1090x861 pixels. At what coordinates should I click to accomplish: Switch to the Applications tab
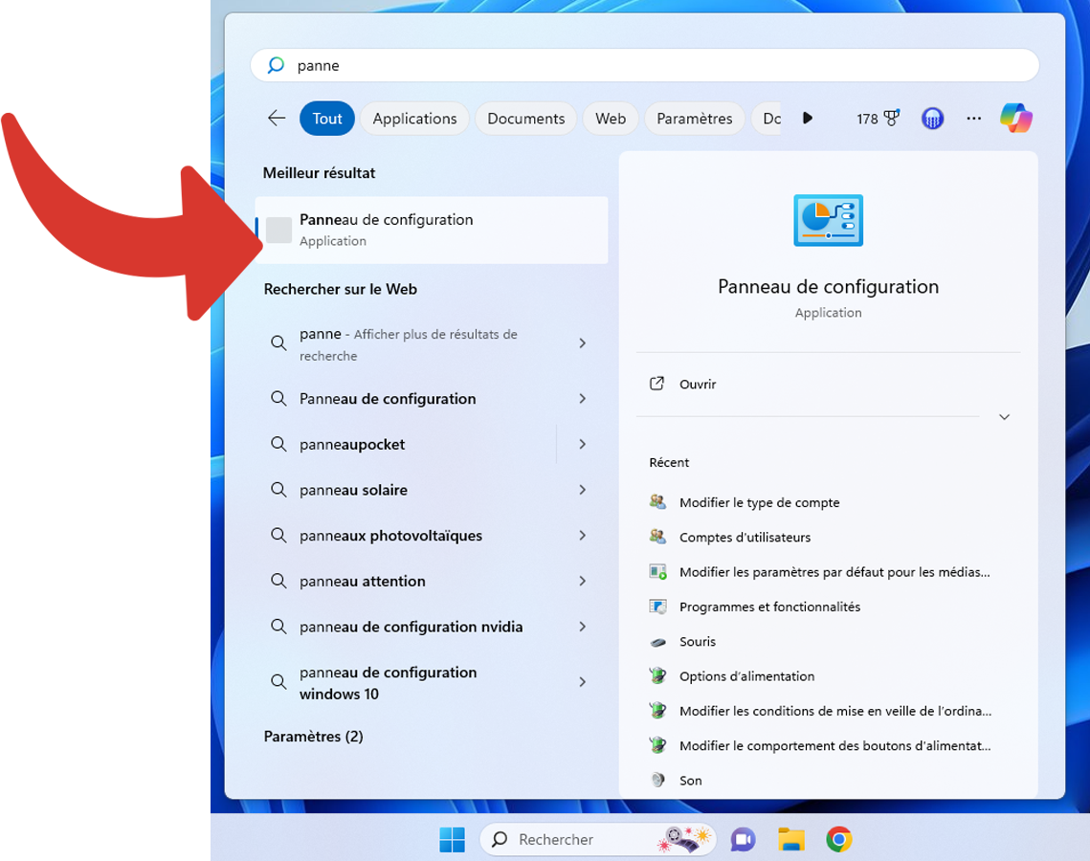click(414, 118)
